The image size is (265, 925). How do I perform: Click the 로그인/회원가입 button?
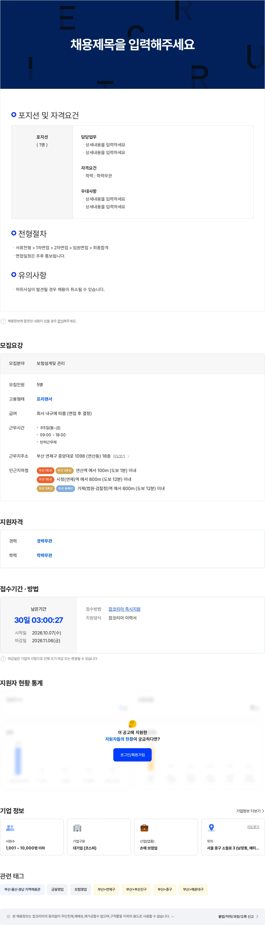click(x=132, y=755)
